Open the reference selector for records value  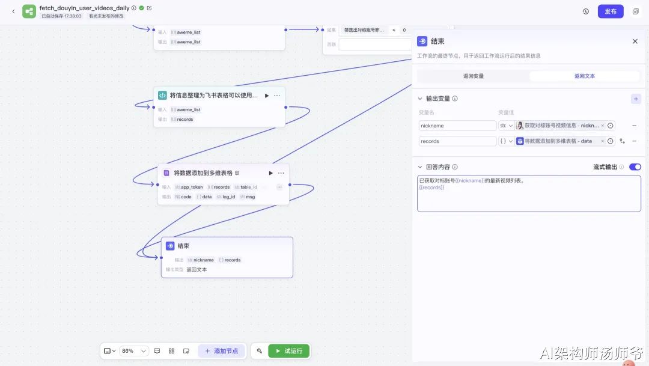click(x=611, y=141)
